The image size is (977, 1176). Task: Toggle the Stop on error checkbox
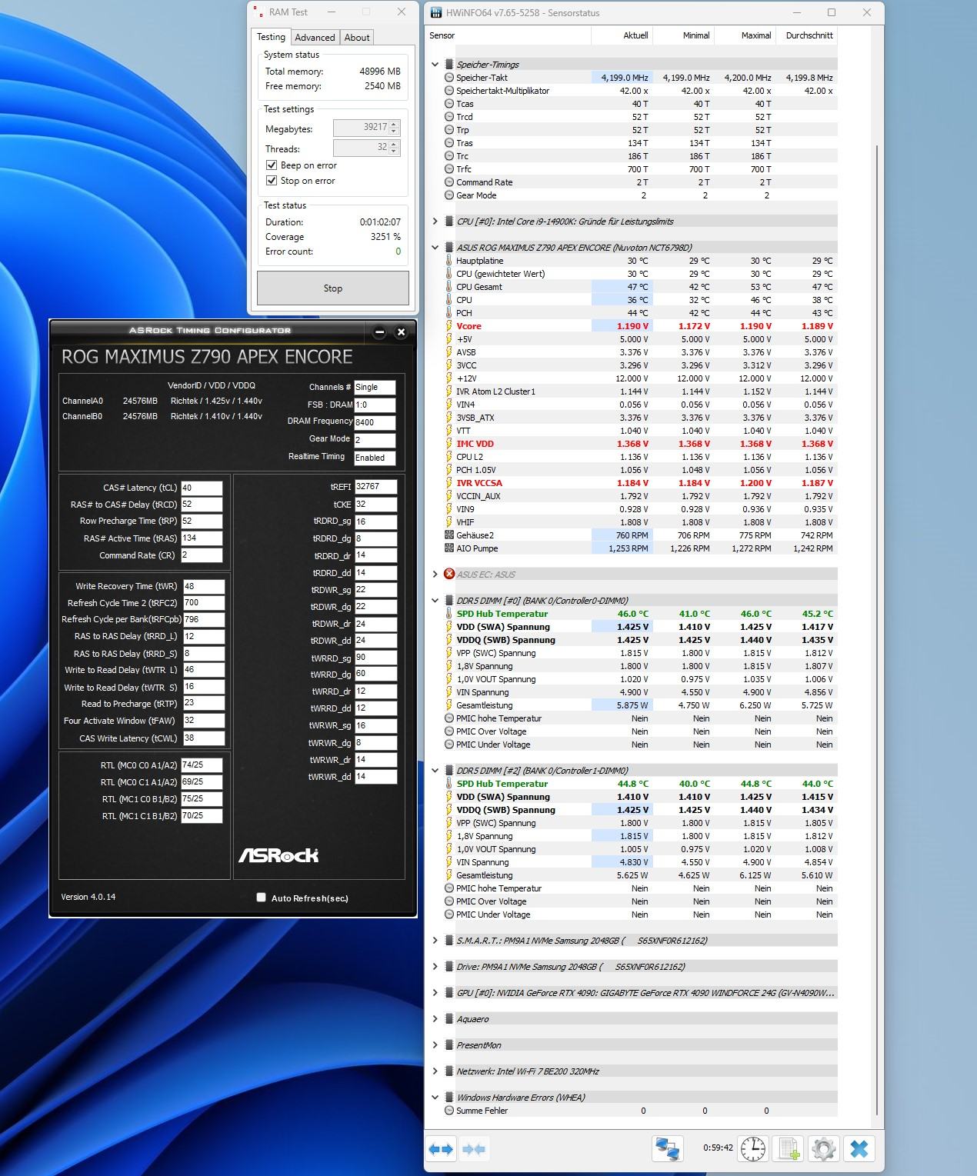(x=272, y=181)
